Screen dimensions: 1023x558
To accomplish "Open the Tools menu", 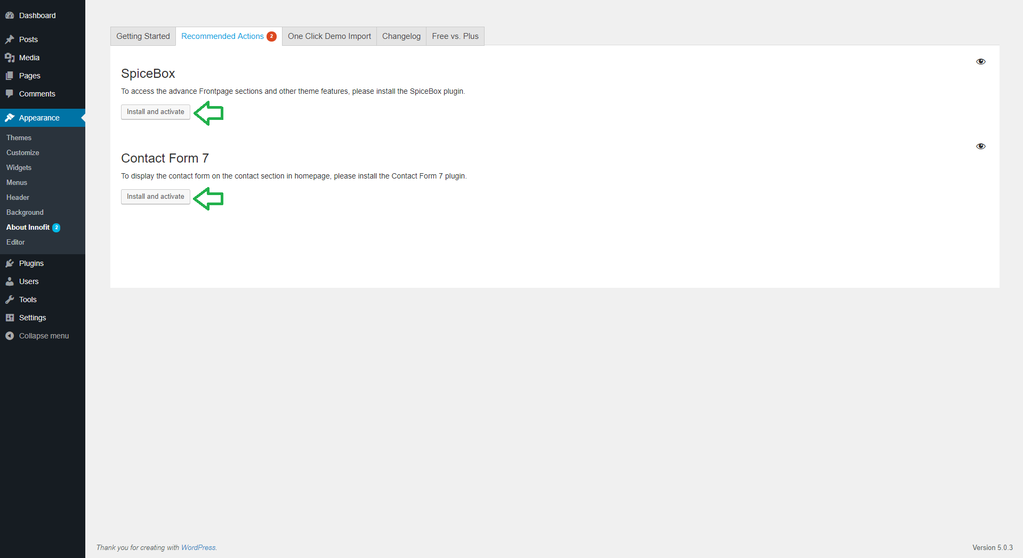I will (x=43, y=300).
